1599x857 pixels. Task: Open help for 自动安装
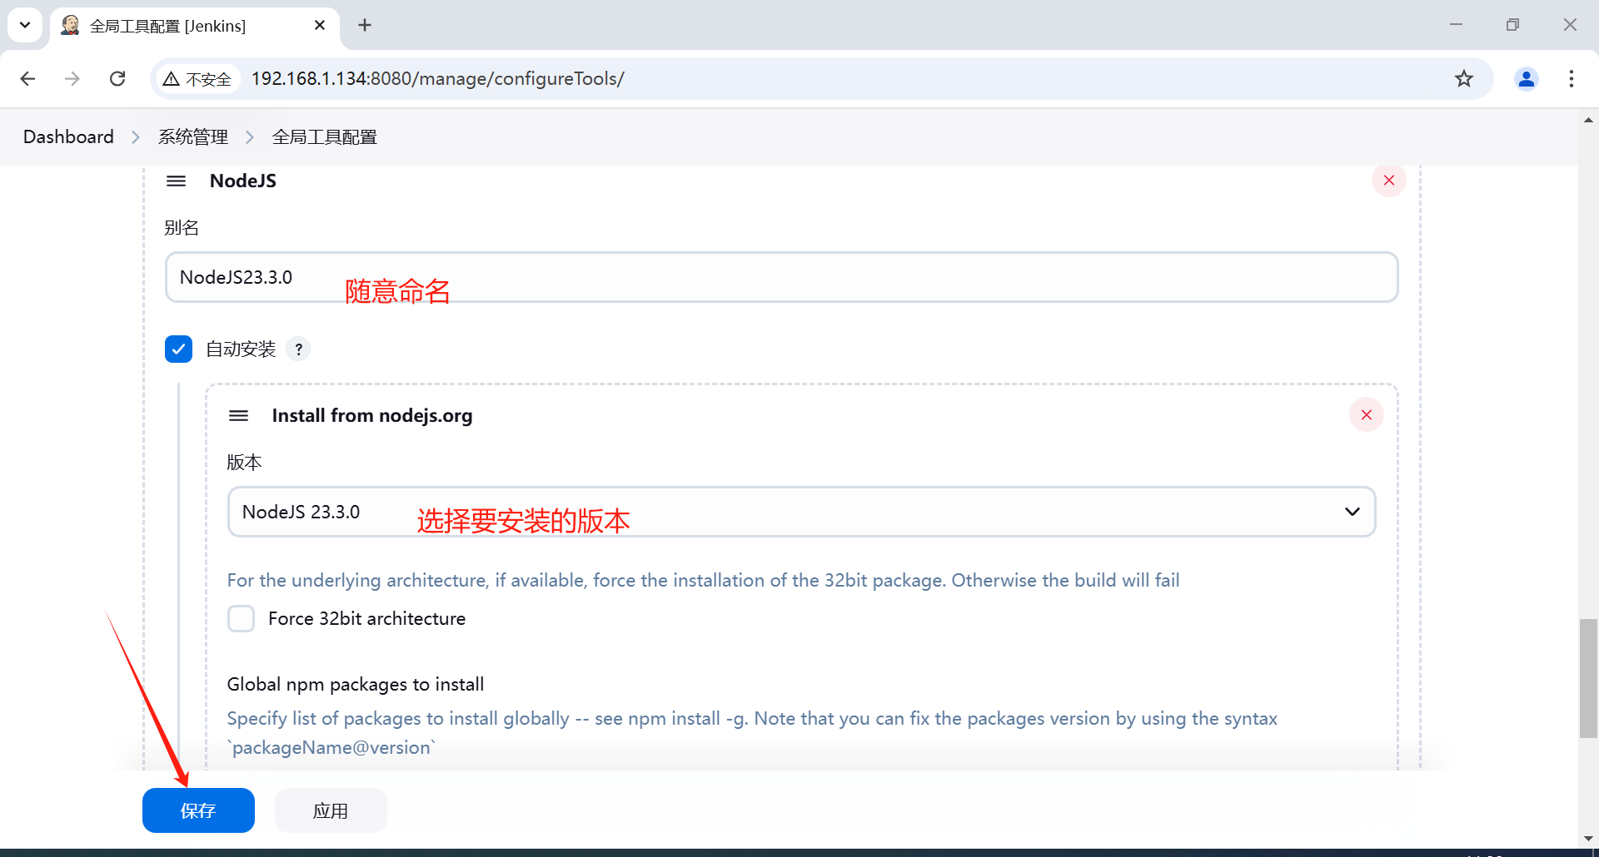coord(298,349)
